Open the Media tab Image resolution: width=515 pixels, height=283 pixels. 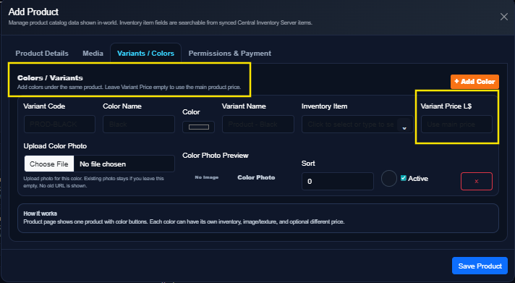pyautogui.click(x=93, y=54)
